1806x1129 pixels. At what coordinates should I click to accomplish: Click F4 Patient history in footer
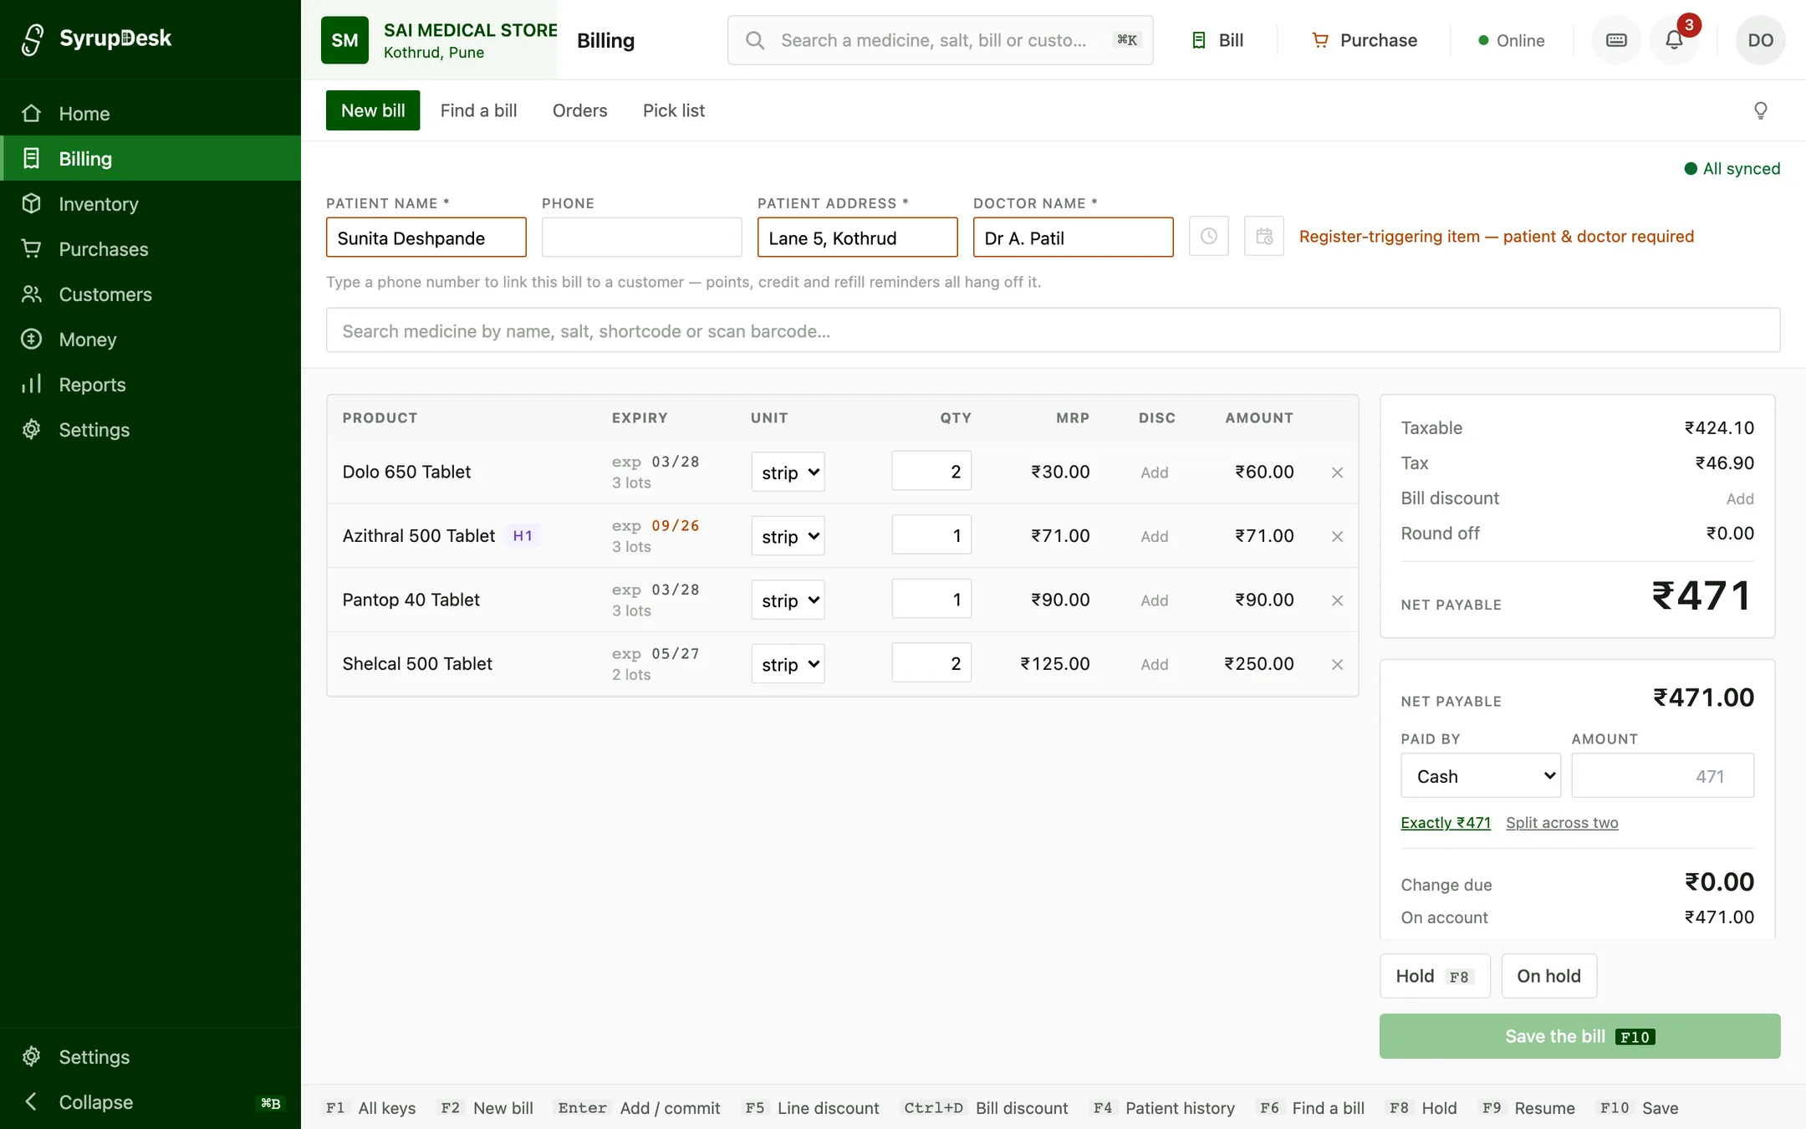point(1164,1108)
